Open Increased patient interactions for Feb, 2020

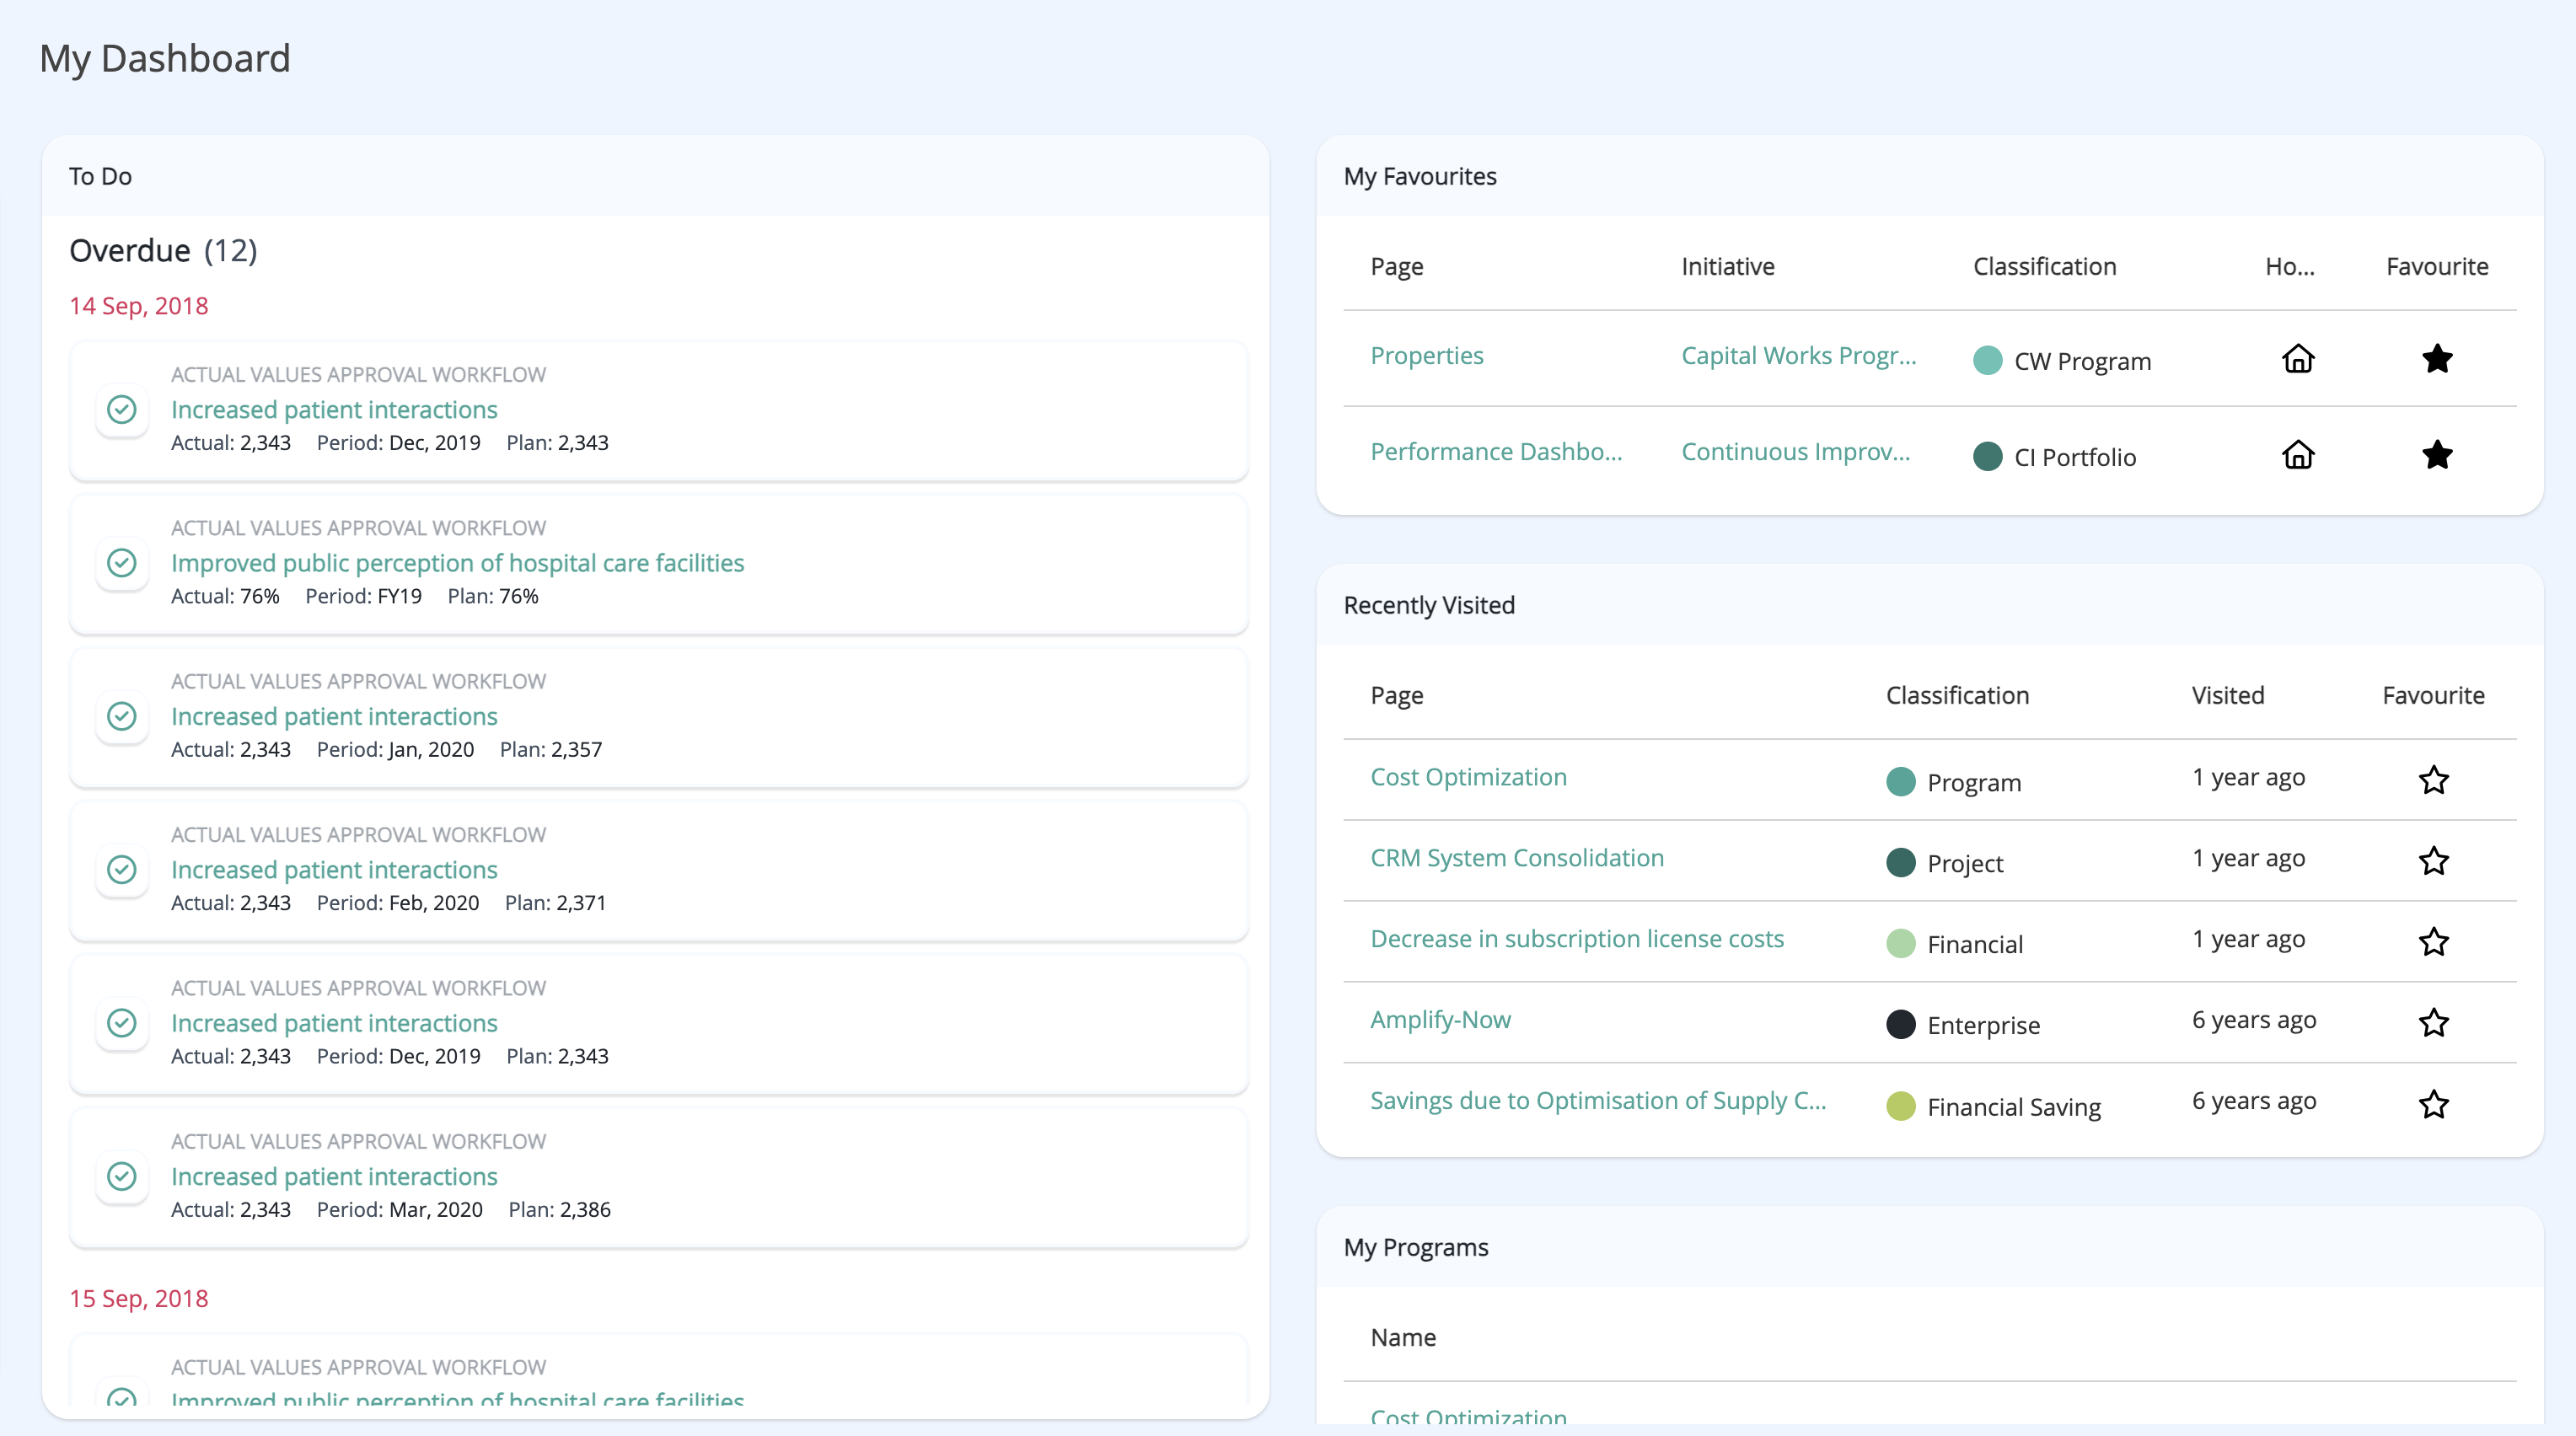point(334,870)
